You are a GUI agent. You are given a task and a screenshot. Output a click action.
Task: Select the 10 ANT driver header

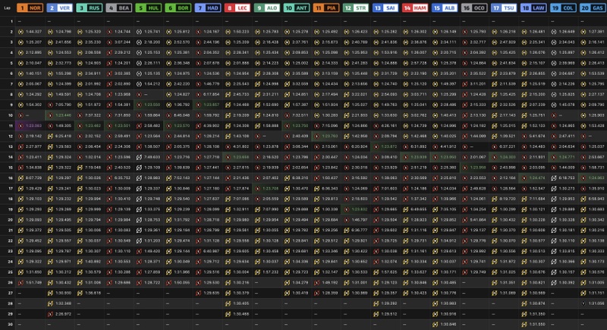point(297,8)
